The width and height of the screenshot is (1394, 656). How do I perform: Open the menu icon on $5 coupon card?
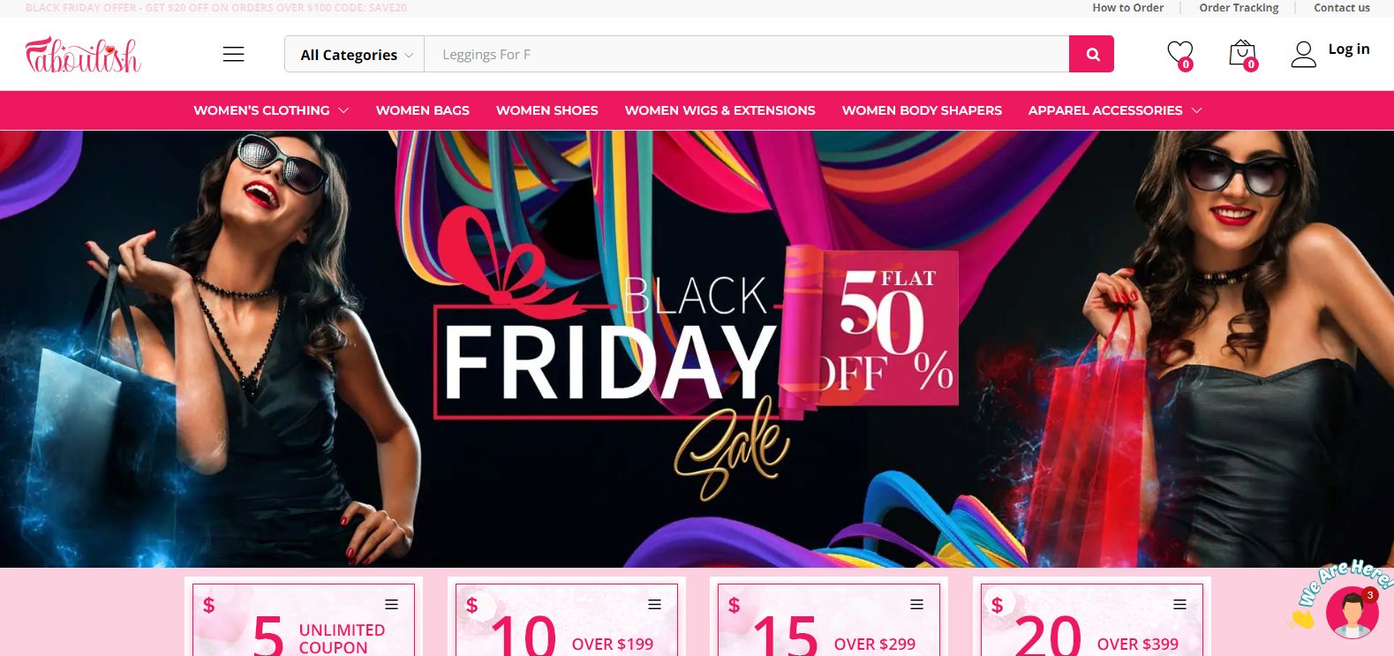click(391, 605)
